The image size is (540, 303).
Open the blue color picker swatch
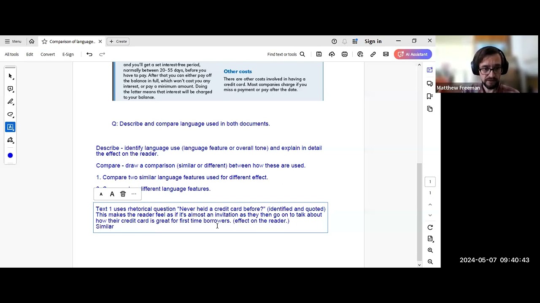pos(10,155)
